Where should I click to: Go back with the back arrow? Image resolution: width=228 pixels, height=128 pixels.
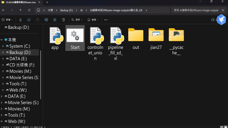click(3, 10)
